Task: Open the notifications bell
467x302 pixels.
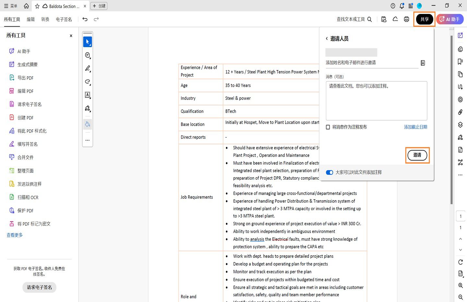Action: 402,6
